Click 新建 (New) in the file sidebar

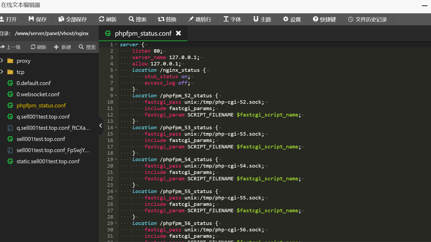(x=63, y=47)
